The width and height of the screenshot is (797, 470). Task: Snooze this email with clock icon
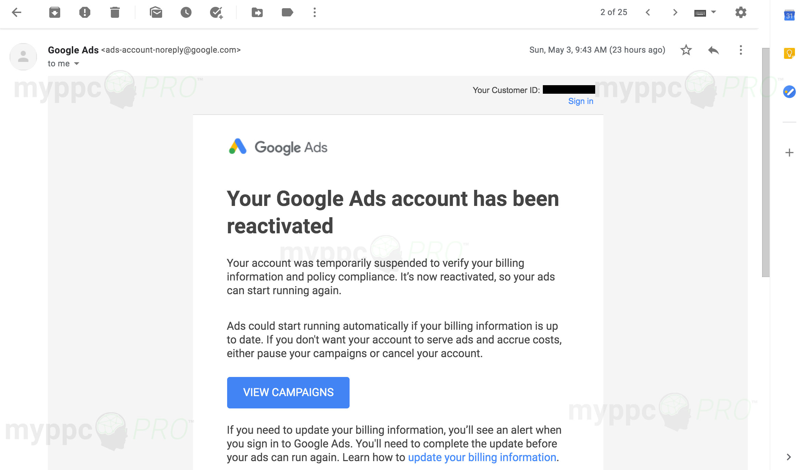186,13
